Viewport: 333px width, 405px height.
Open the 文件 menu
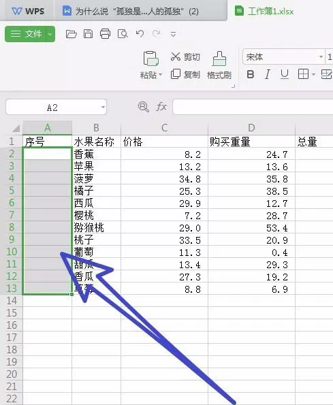point(26,34)
